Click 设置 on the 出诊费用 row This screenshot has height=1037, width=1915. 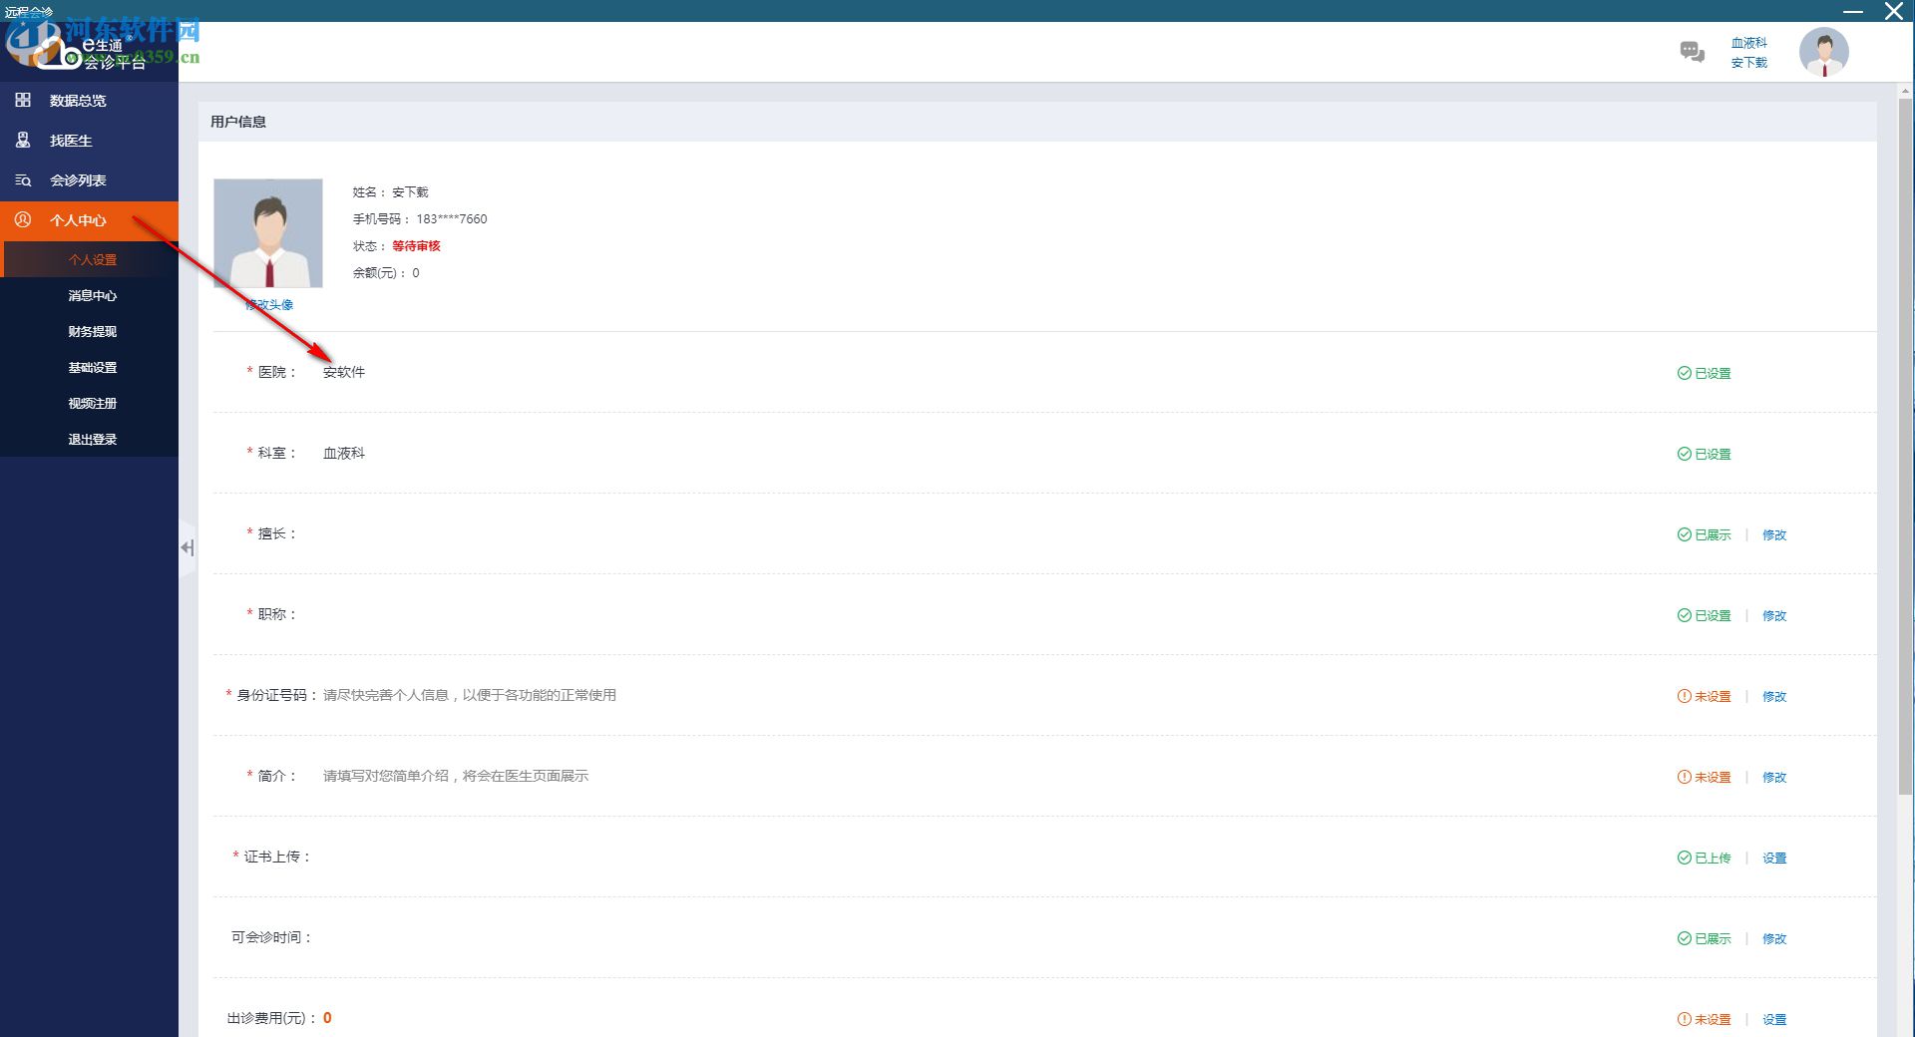point(1774,1019)
